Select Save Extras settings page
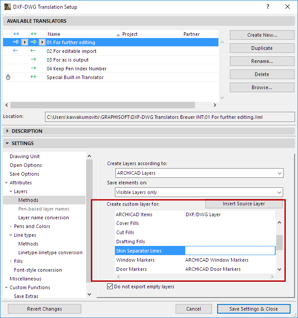This screenshot has width=298, height=318. pos(26,296)
